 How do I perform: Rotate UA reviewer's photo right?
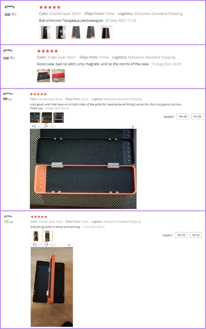pyautogui.click(x=50, y=245)
